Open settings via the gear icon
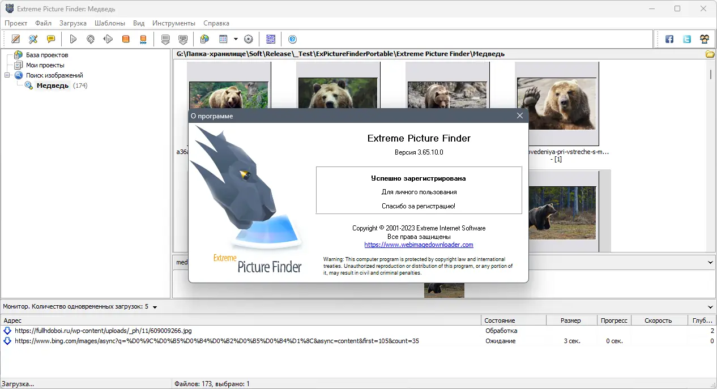The height and width of the screenshot is (389, 717). coord(248,39)
